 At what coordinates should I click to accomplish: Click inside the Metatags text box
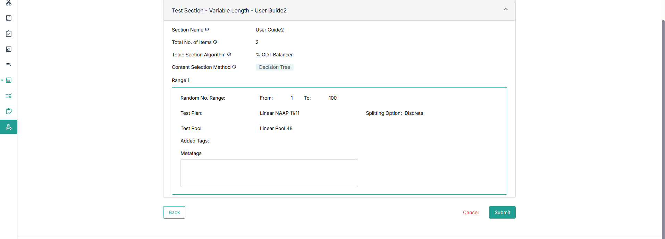pos(269,173)
